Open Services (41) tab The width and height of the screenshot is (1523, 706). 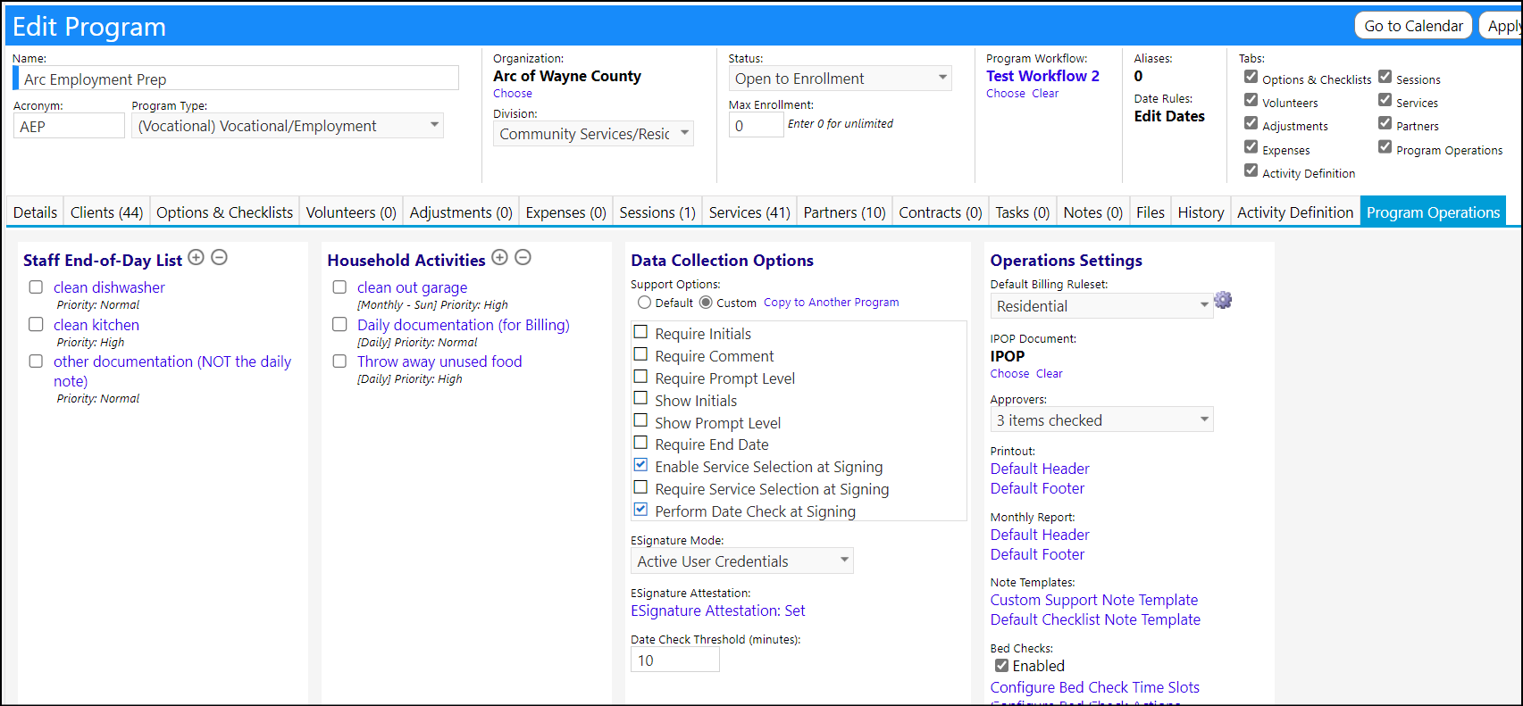[x=749, y=212]
